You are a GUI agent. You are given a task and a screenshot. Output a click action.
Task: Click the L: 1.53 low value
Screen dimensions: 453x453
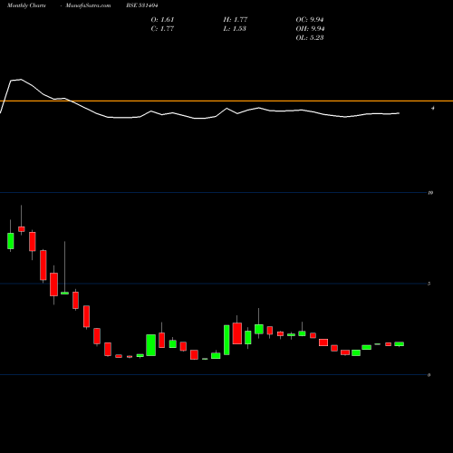pyautogui.click(x=235, y=29)
